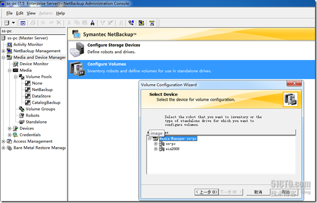The height and width of the screenshot is (203, 317).
Task: Expand NetBackup Management node
Action: point(3,51)
